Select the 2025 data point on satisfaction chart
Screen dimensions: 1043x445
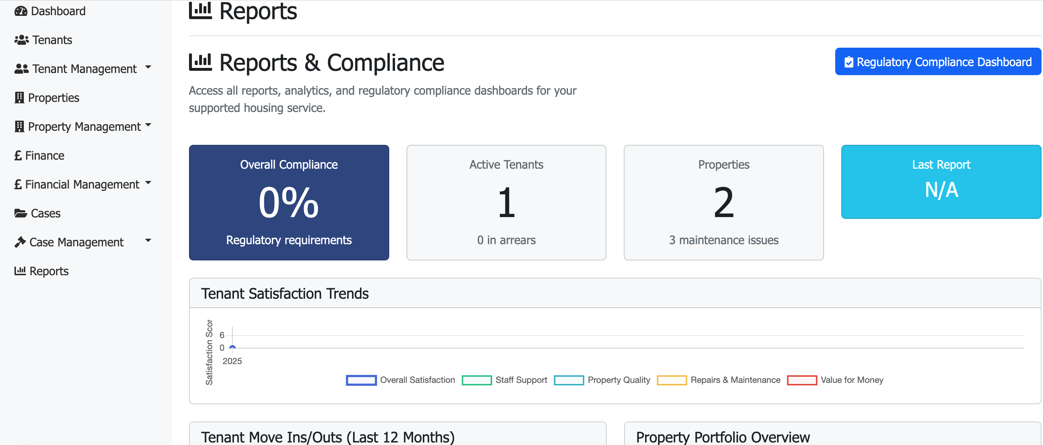point(232,347)
